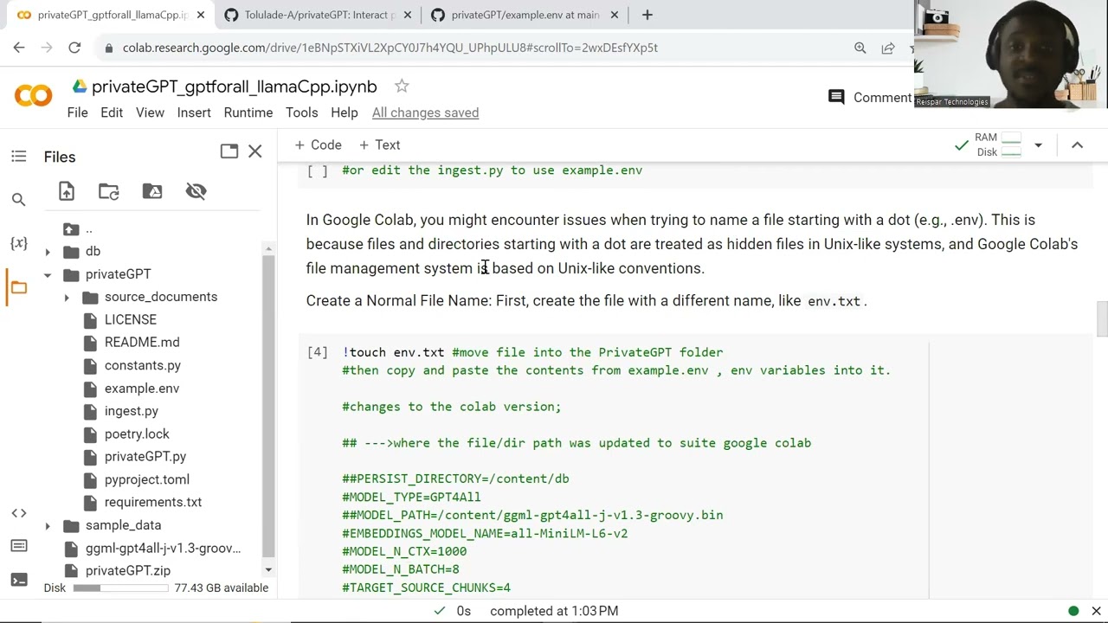This screenshot has height=623, width=1108.
Task: Select the ingest.py file in tree
Action: [131, 411]
